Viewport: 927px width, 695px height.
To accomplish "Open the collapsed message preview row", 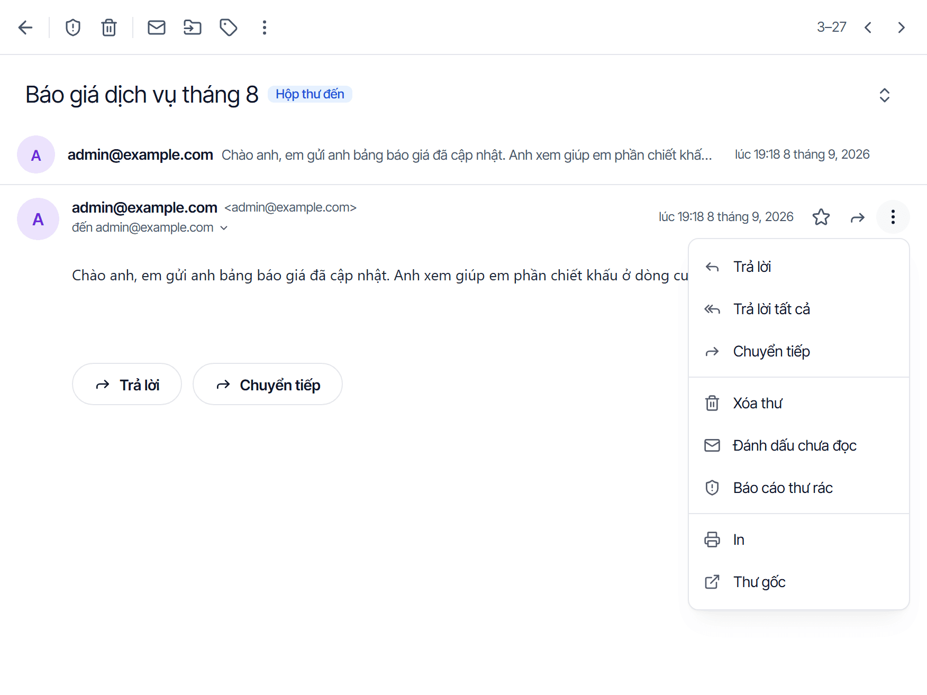I will tap(463, 155).
